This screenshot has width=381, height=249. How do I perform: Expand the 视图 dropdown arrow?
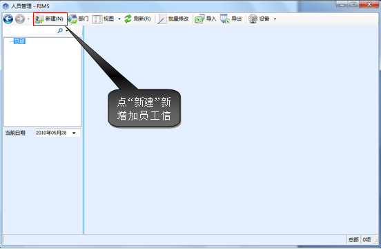(119, 19)
